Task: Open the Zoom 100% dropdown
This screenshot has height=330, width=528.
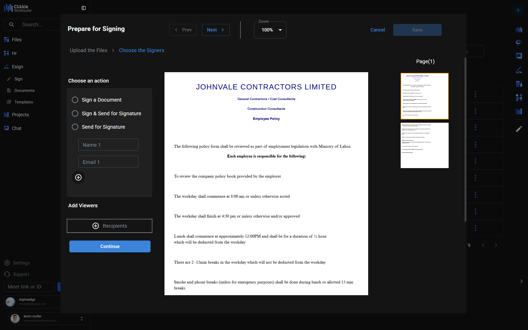Action: 270,30
